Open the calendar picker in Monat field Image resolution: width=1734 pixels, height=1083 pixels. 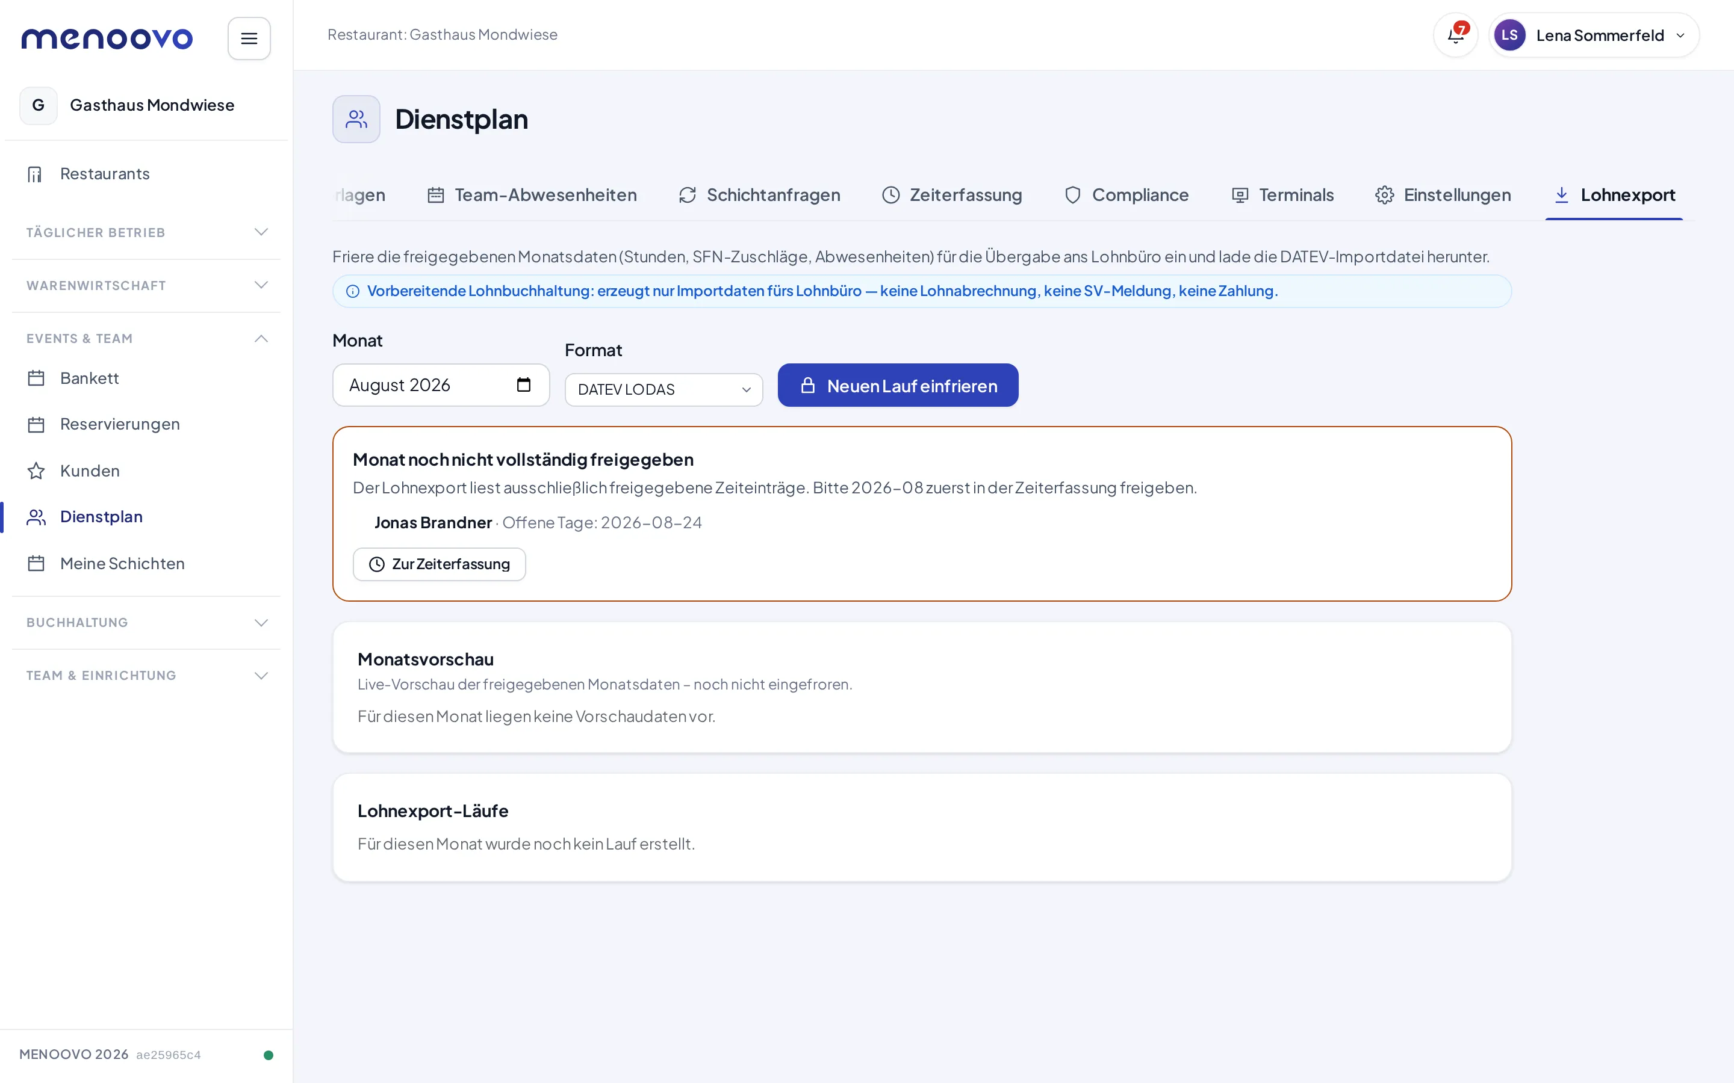(x=524, y=384)
